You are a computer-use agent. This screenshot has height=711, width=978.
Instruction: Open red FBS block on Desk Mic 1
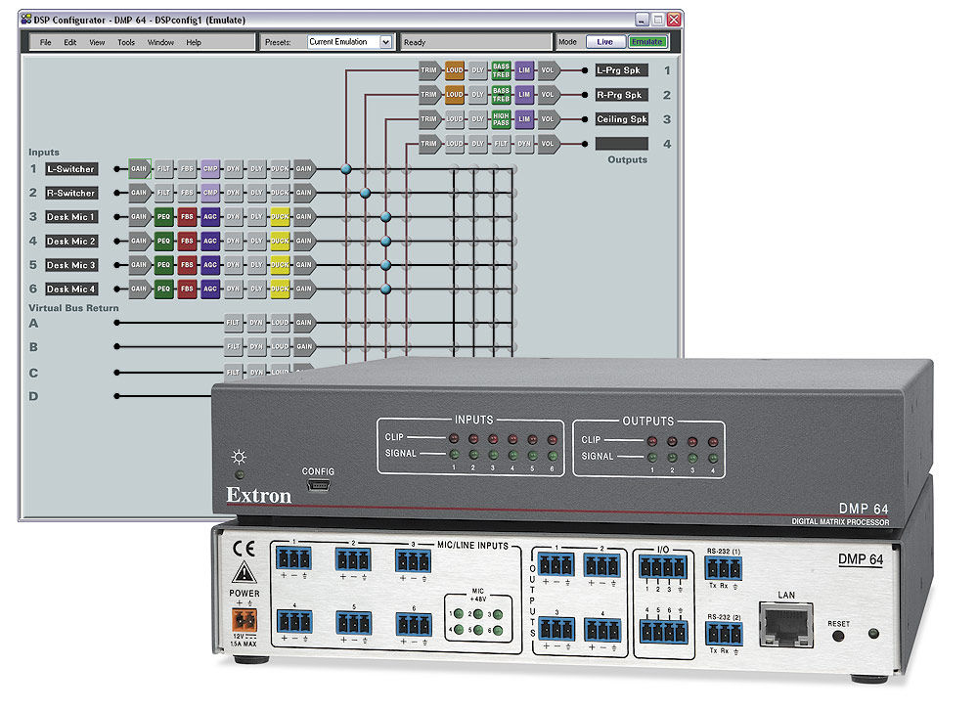[x=187, y=216]
